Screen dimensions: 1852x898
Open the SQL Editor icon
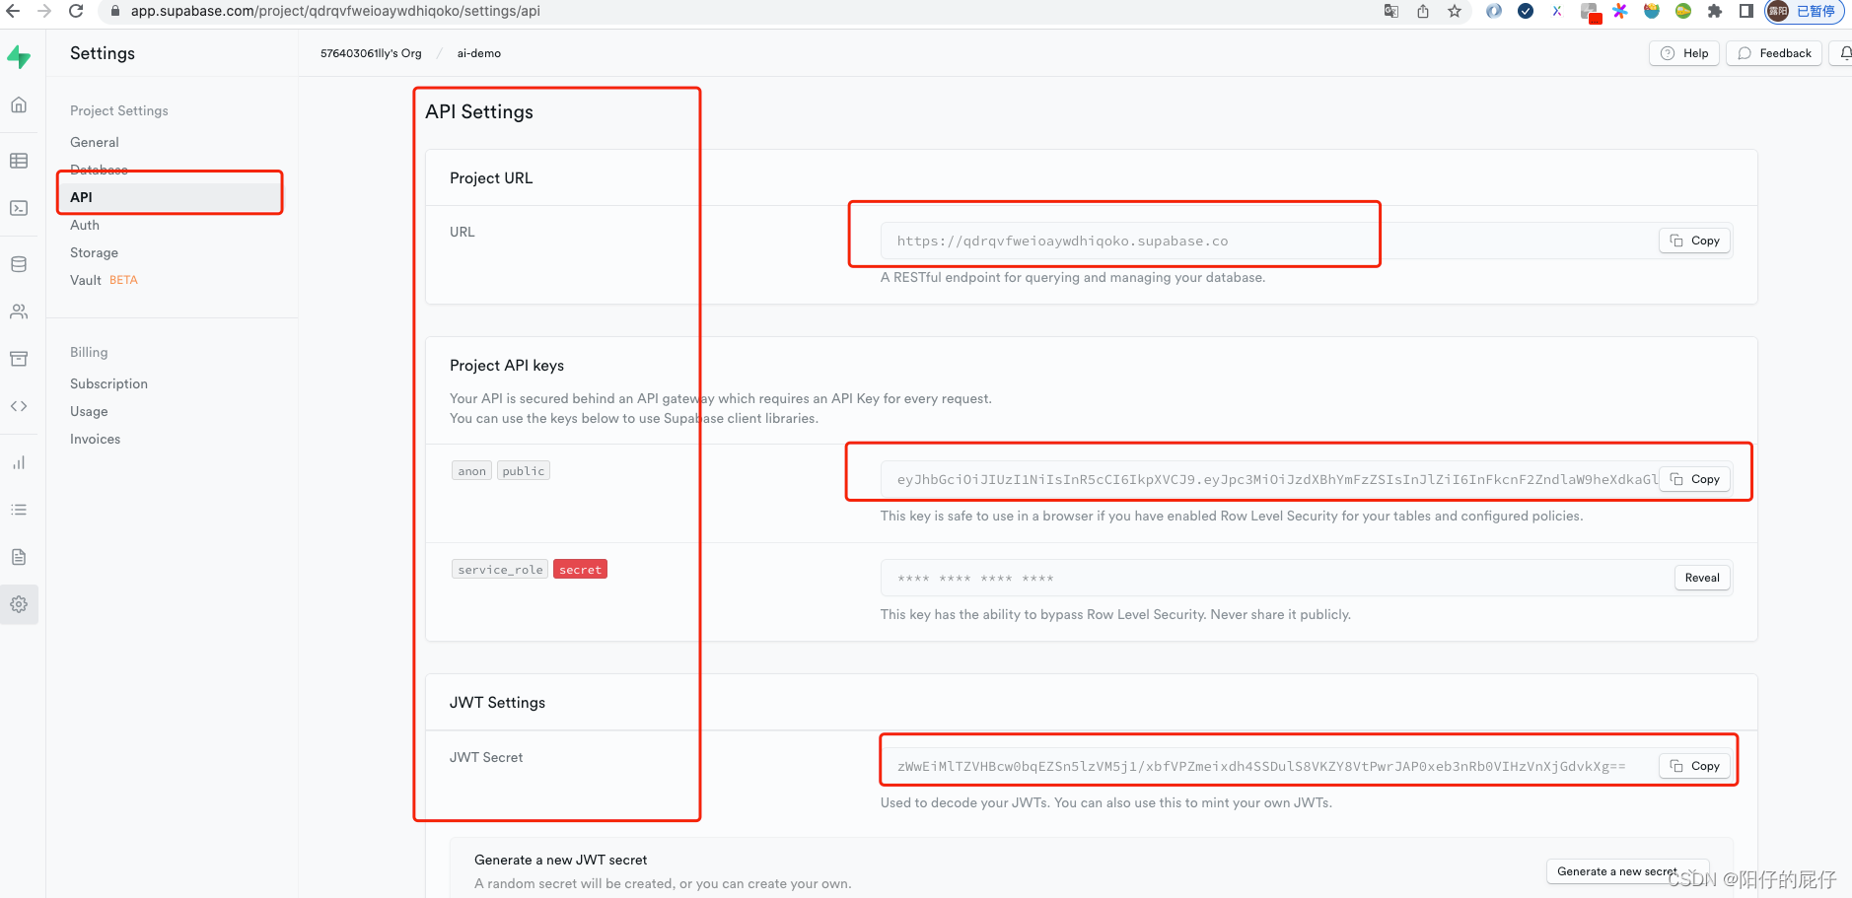[19, 208]
